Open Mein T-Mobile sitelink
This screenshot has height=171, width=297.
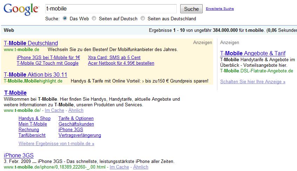click(33, 124)
